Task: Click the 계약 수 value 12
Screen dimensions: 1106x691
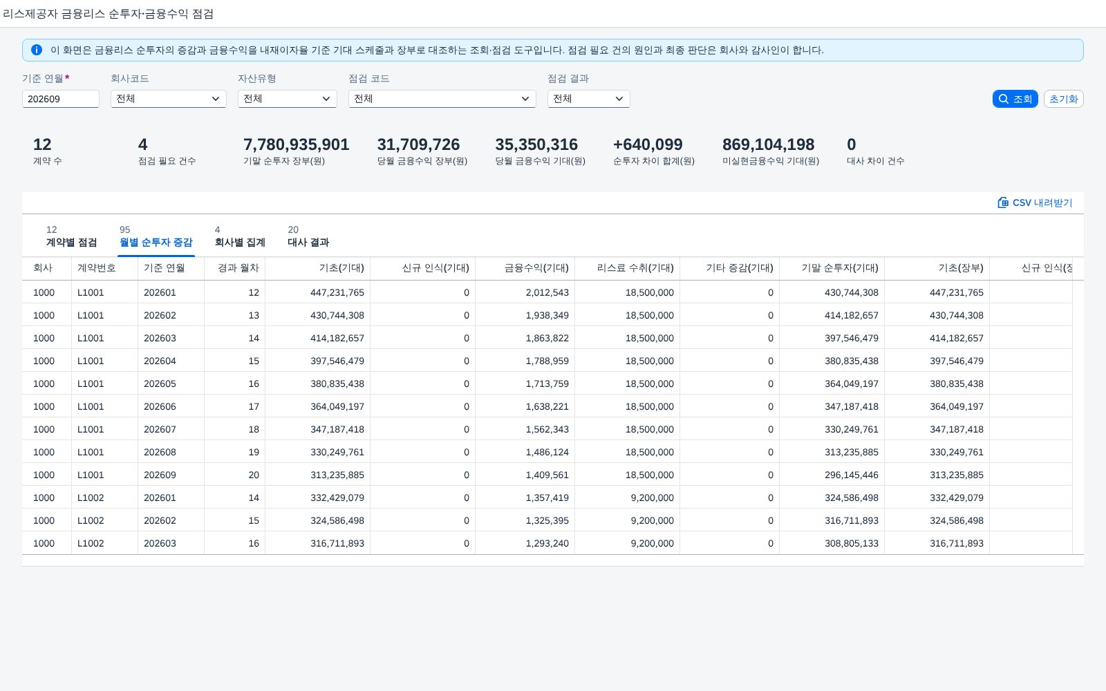Action: [42, 144]
